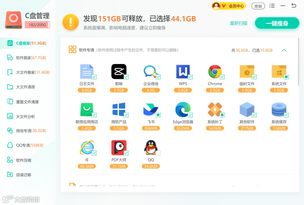Toggle the 飞书 partial checkbox
Image resolution: width=304 pixels, height=205 pixels.
[158, 115]
